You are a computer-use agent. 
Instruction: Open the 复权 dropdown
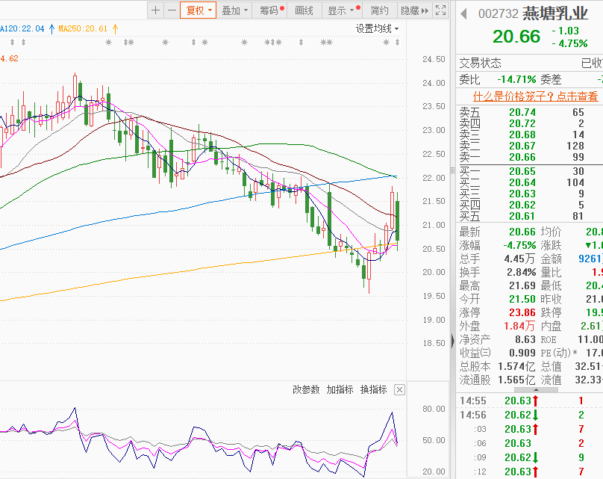[199, 10]
